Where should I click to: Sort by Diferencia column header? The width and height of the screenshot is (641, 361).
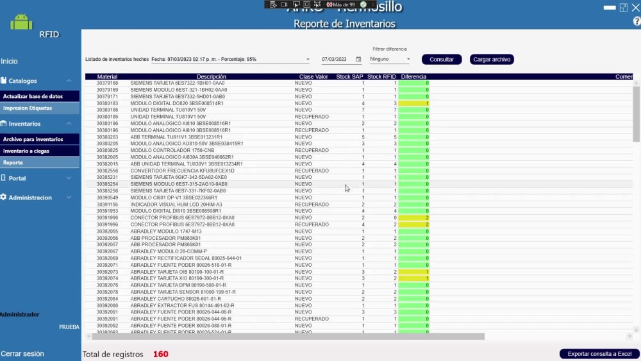(413, 76)
